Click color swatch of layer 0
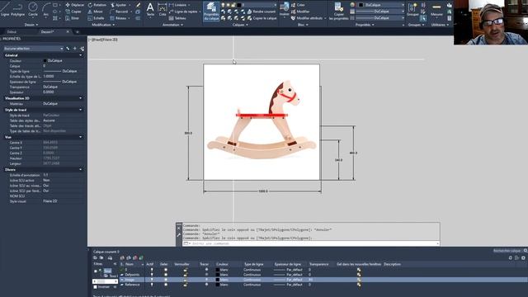This screenshot has height=297, width=528. [218, 270]
